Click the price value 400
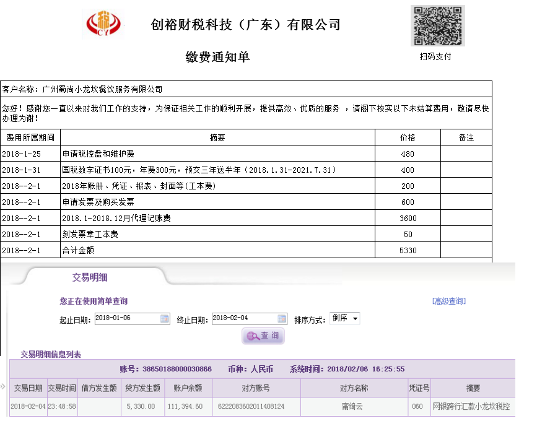This screenshot has width=537, height=434. click(x=408, y=170)
